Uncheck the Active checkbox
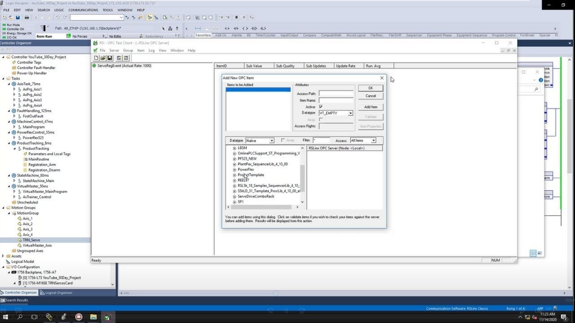Screen dimensions: 575x323 [x=321, y=107]
